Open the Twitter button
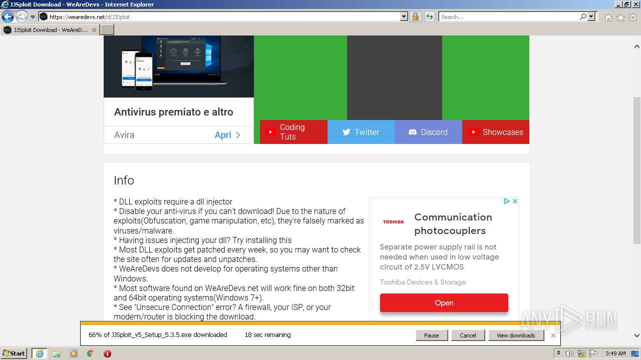The width and height of the screenshot is (641, 360). [x=361, y=132]
